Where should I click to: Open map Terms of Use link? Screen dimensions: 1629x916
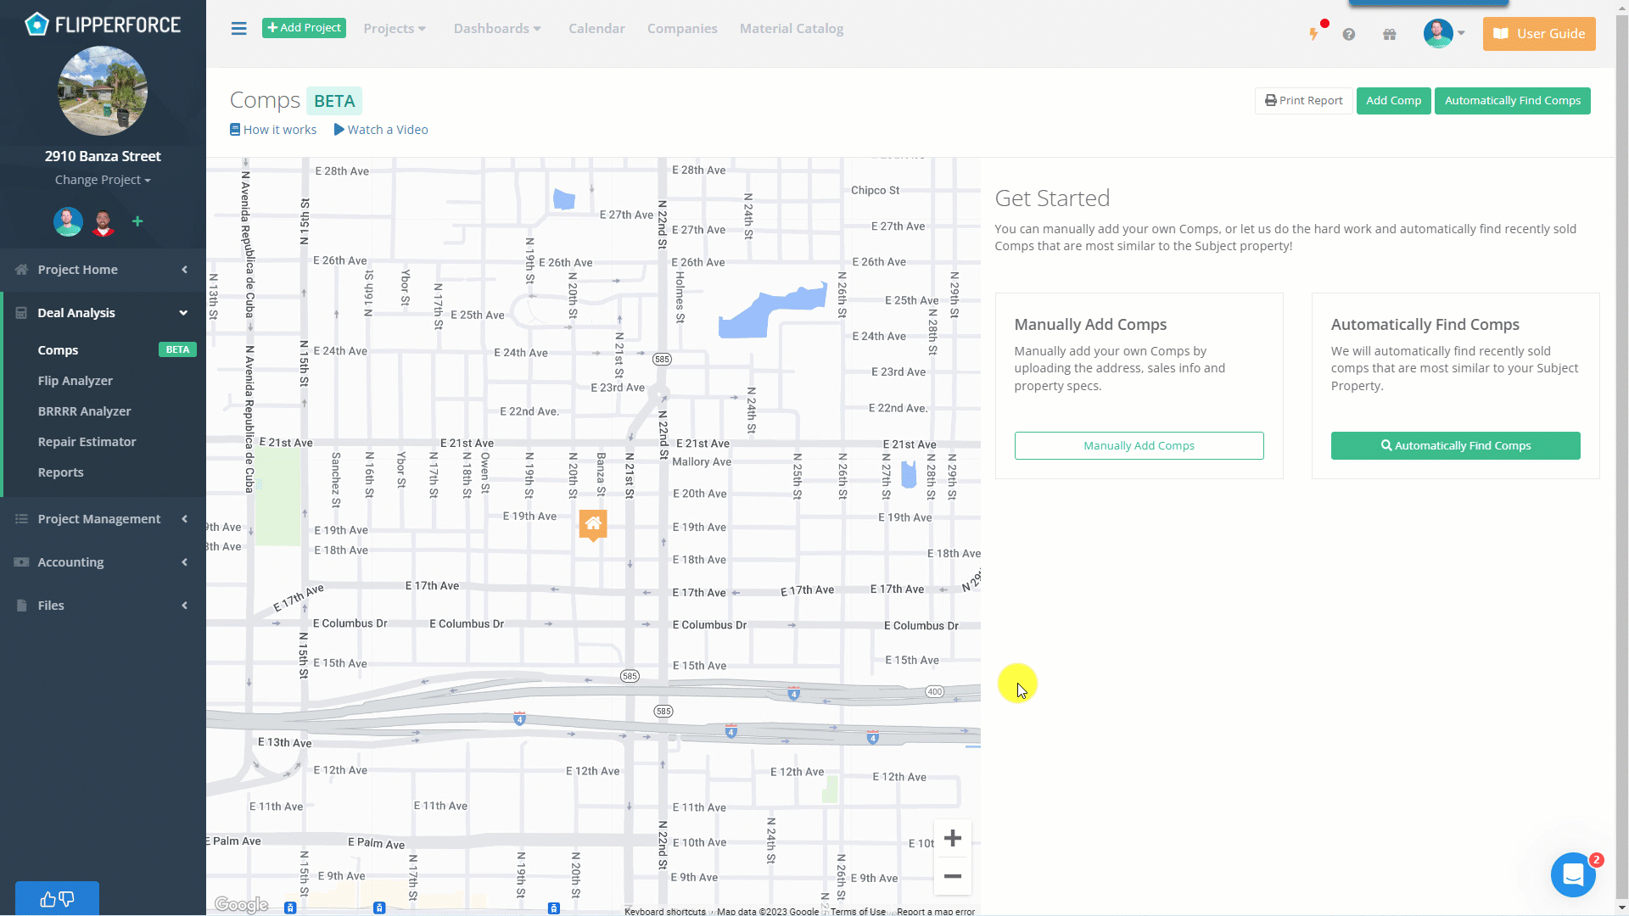(858, 912)
